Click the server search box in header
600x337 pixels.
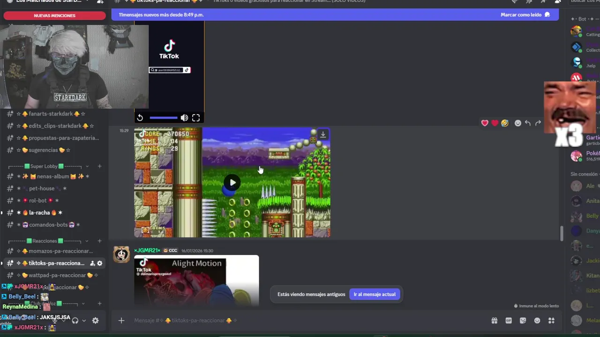coord(585,2)
